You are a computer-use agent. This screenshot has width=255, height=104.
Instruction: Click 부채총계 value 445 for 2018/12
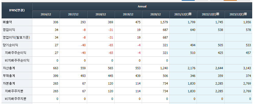click(x=110, y=76)
